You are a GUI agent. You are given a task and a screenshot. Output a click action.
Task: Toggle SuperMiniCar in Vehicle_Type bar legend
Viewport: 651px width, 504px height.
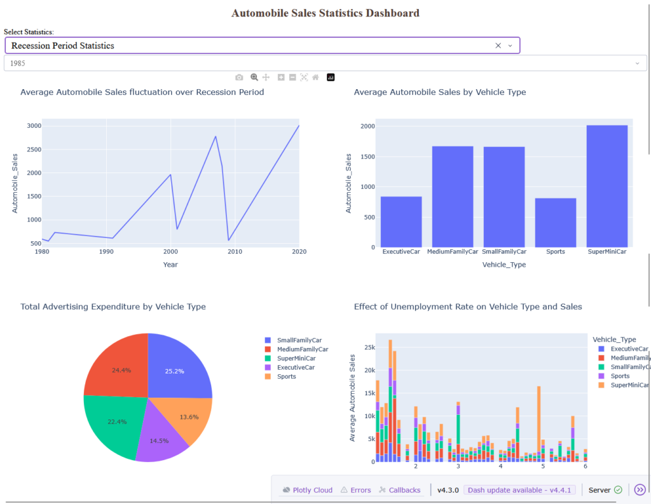[x=624, y=385]
